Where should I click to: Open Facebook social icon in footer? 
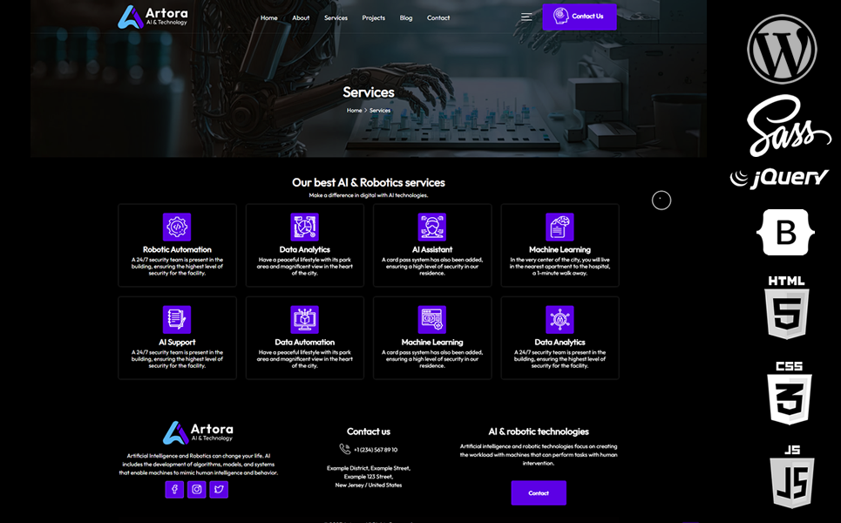click(174, 489)
